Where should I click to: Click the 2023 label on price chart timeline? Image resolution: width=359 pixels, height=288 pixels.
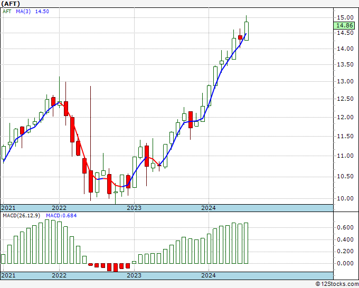pyautogui.click(x=134, y=208)
